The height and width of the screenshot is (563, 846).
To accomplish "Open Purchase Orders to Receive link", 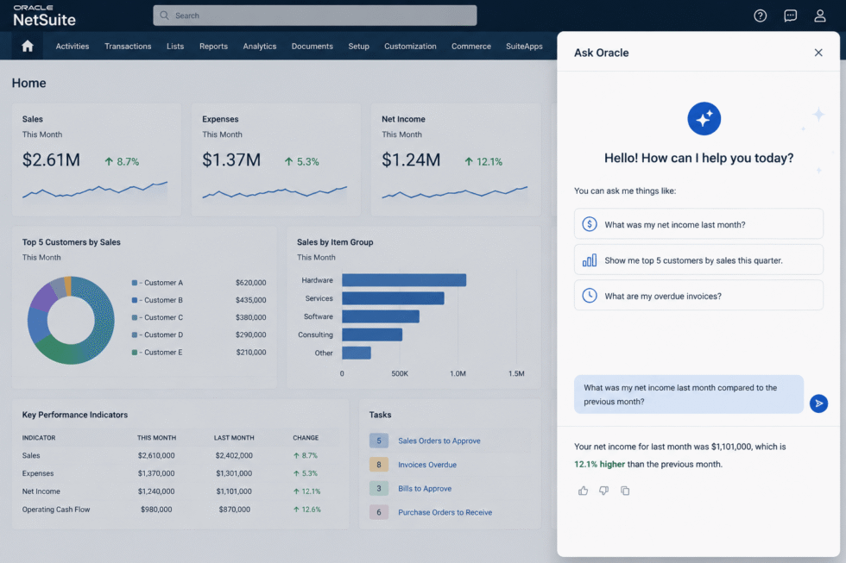I will click(445, 512).
